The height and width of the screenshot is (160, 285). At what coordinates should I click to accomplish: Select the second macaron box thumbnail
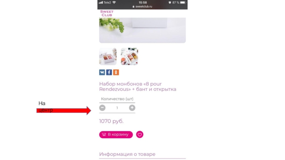tap(129, 56)
